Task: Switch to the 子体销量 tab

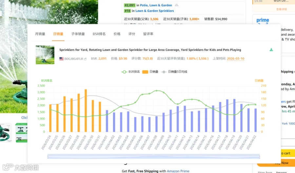Action: pos(78,34)
